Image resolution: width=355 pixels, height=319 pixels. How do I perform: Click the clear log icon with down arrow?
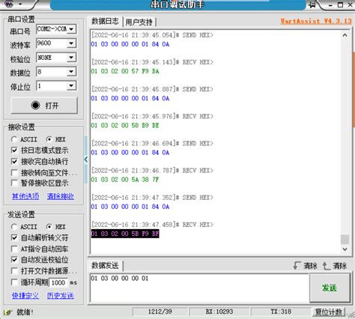tap(297, 266)
